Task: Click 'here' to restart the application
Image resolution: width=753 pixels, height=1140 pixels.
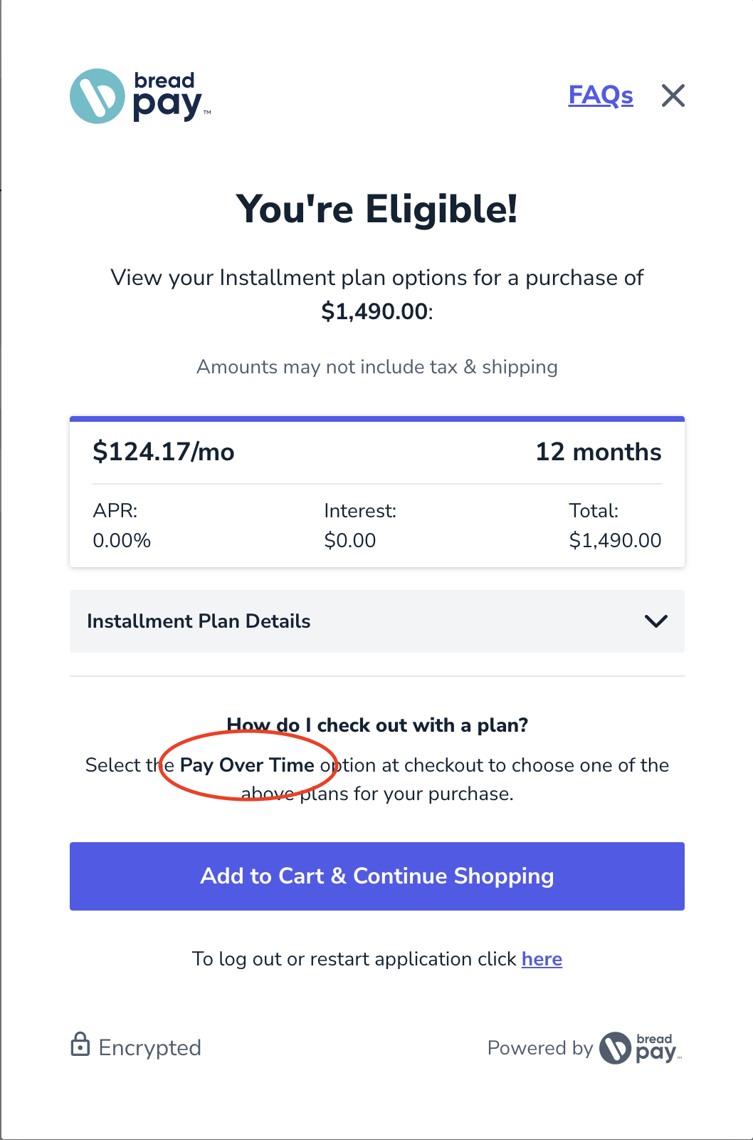Action: point(541,959)
